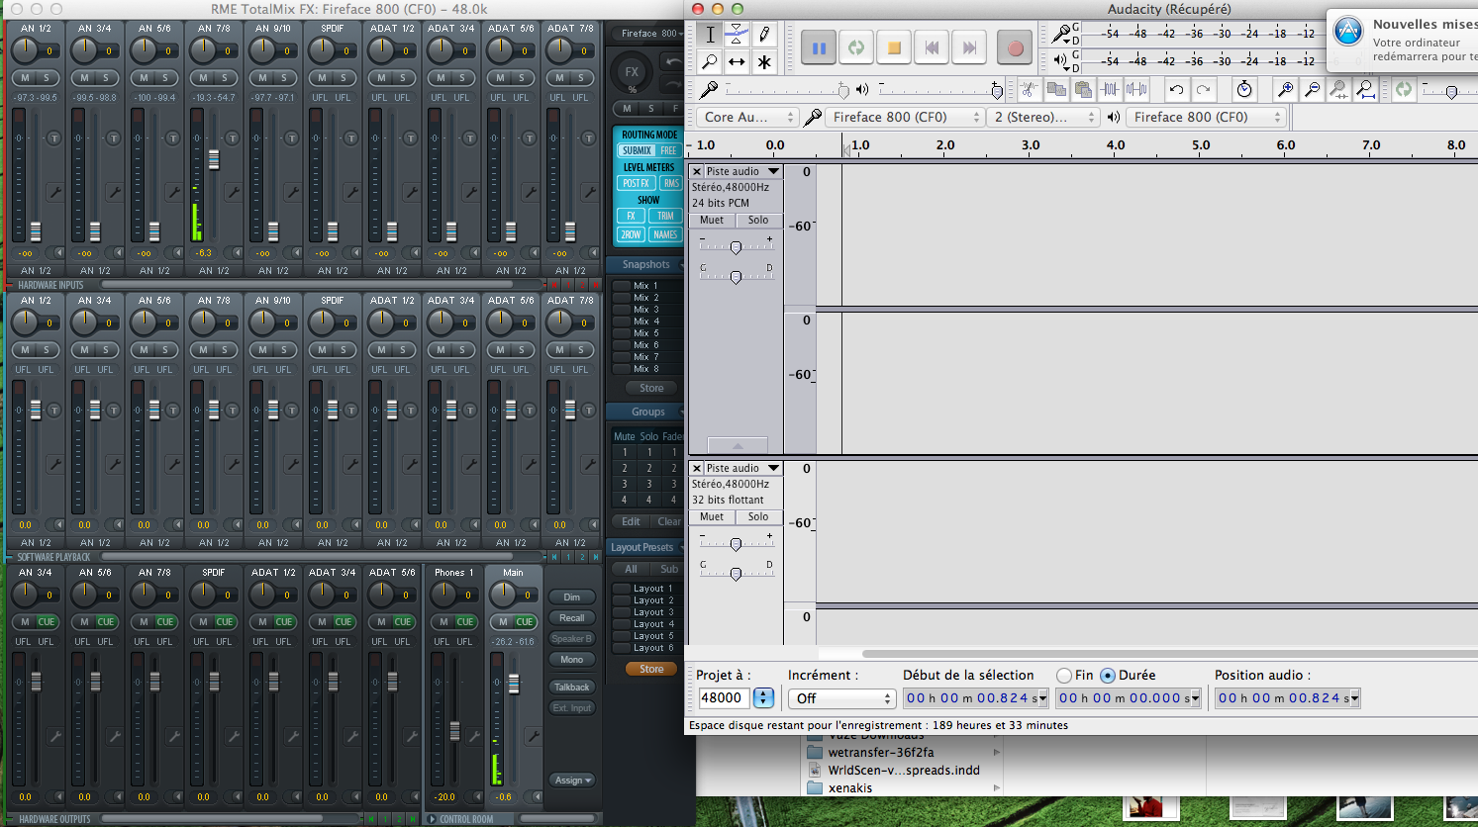Viewport: 1478px width, 827px height.
Task: Open the Core Audio host dropdown
Action: click(747, 117)
